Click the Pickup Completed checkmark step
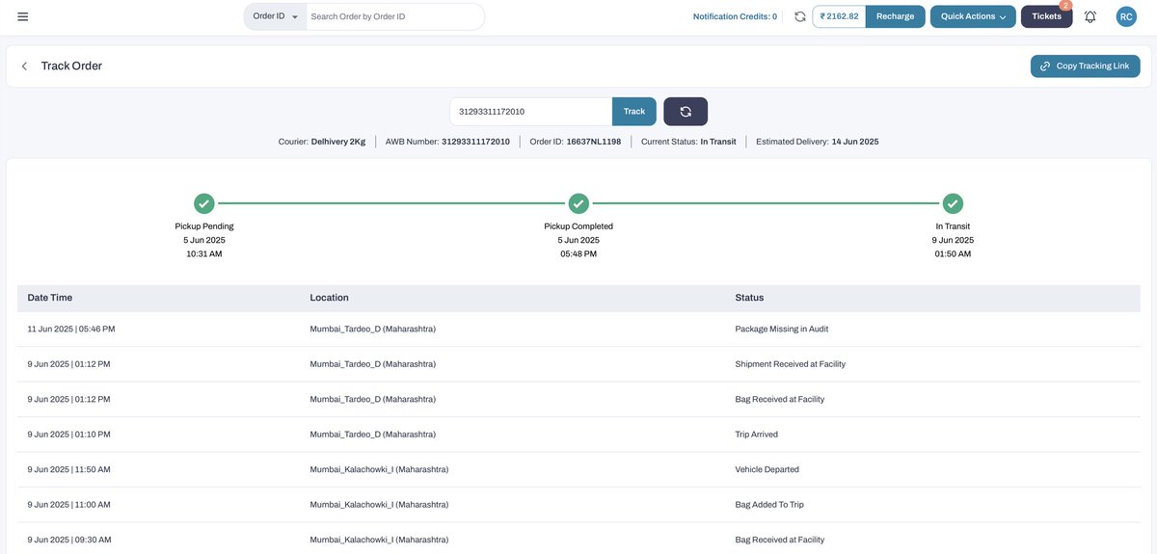This screenshot has width=1157, height=554. (x=578, y=203)
